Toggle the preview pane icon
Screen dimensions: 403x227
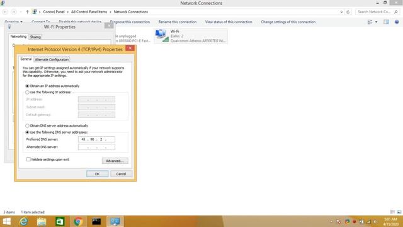pyautogui.click(x=386, y=22)
